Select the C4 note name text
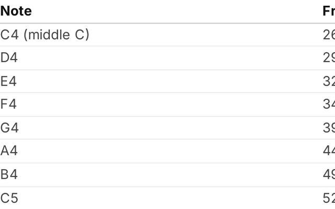 point(9,35)
